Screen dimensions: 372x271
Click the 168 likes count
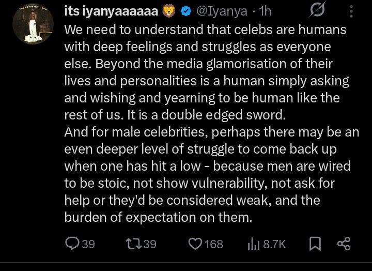[214, 244]
